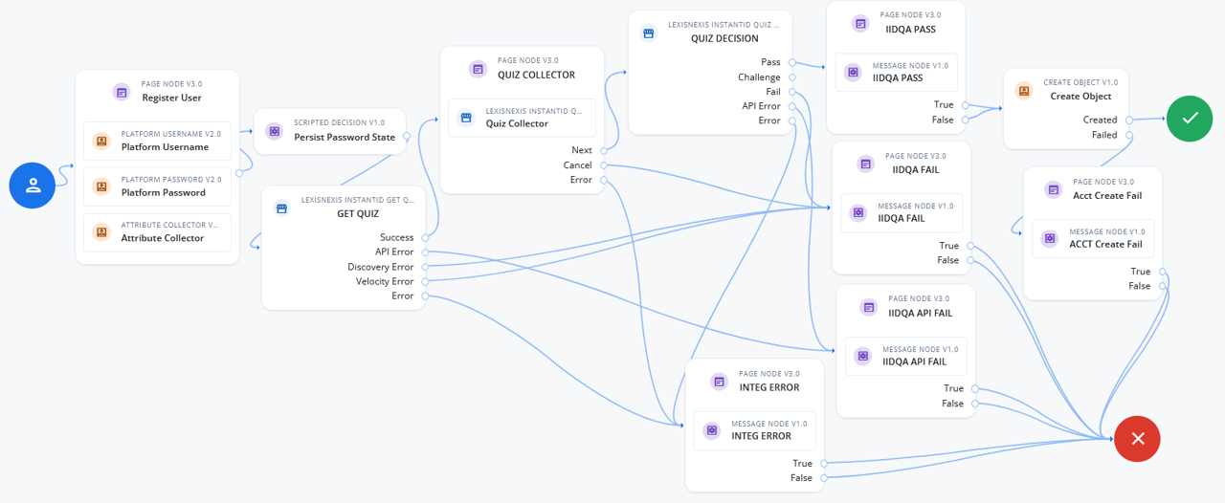The height and width of the screenshot is (503, 1225).
Task: Click the Platform Password node icon
Action: [x=100, y=186]
